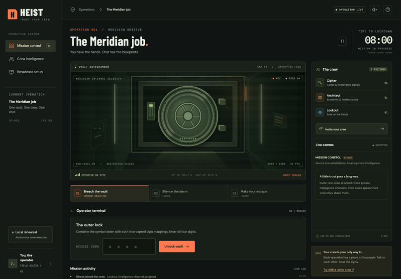Go to Operations breadcrumb
The width and height of the screenshot is (401, 279).
pyautogui.click(x=87, y=9)
